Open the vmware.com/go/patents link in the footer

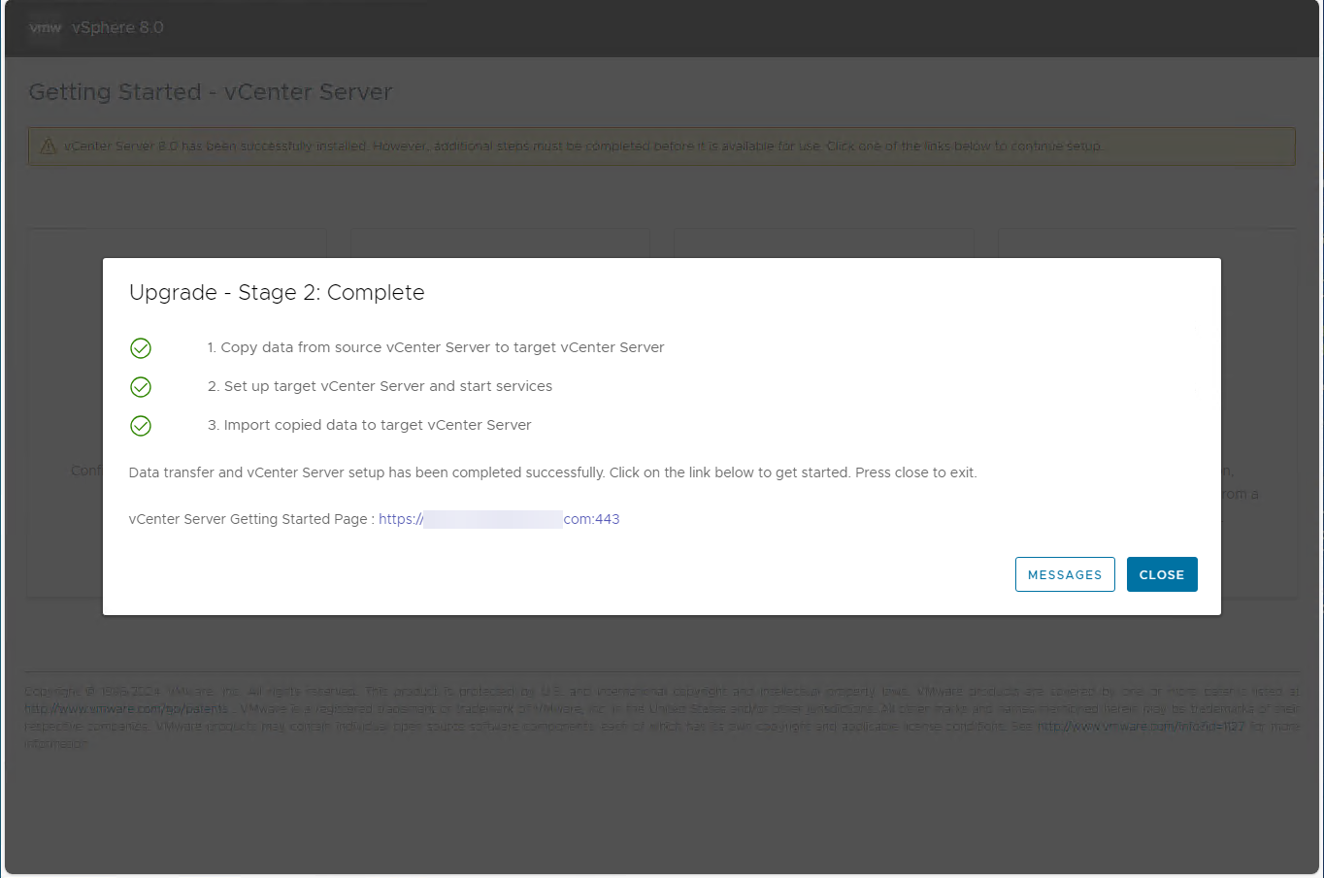(x=126, y=709)
